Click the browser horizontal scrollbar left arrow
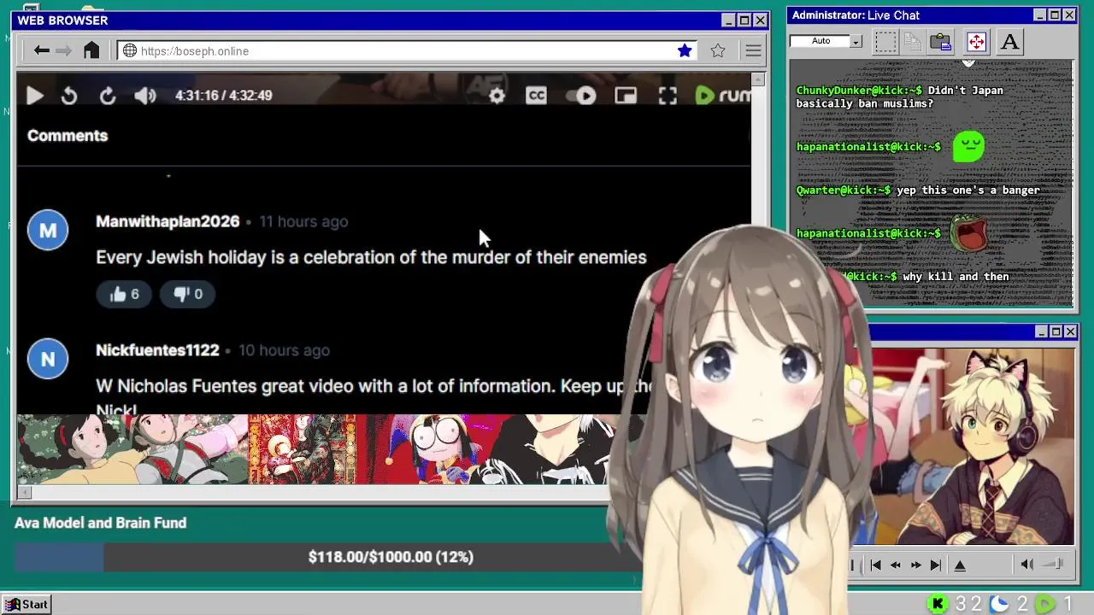 click(24, 492)
